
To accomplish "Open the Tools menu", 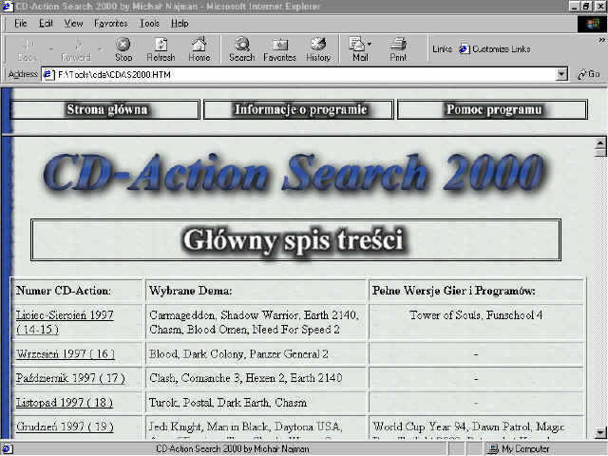I will pos(149,23).
